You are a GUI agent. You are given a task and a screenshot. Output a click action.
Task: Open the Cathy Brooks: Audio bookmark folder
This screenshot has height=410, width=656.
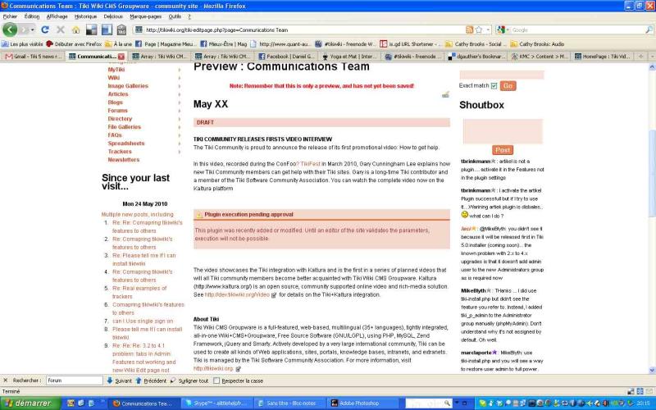click(x=538, y=44)
